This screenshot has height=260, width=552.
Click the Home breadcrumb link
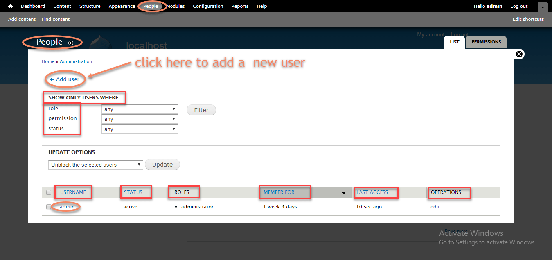[x=48, y=61]
